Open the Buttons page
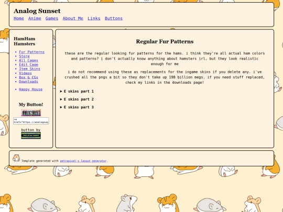This screenshot has width=283, height=212. (x=114, y=18)
